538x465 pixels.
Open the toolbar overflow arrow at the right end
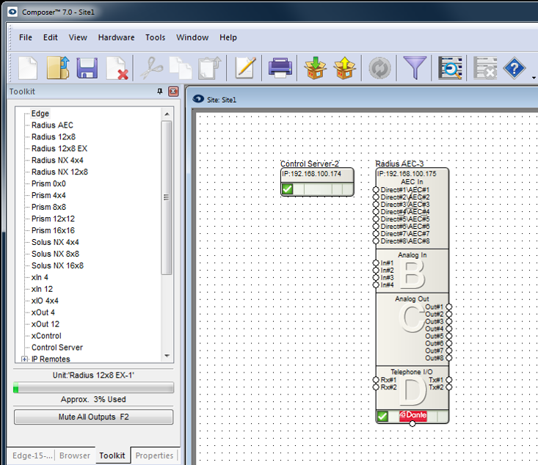[x=534, y=78]
